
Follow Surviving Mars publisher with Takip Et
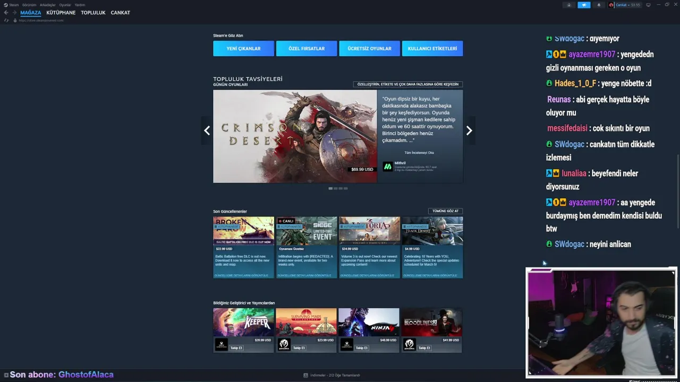[x=299, y=348]
